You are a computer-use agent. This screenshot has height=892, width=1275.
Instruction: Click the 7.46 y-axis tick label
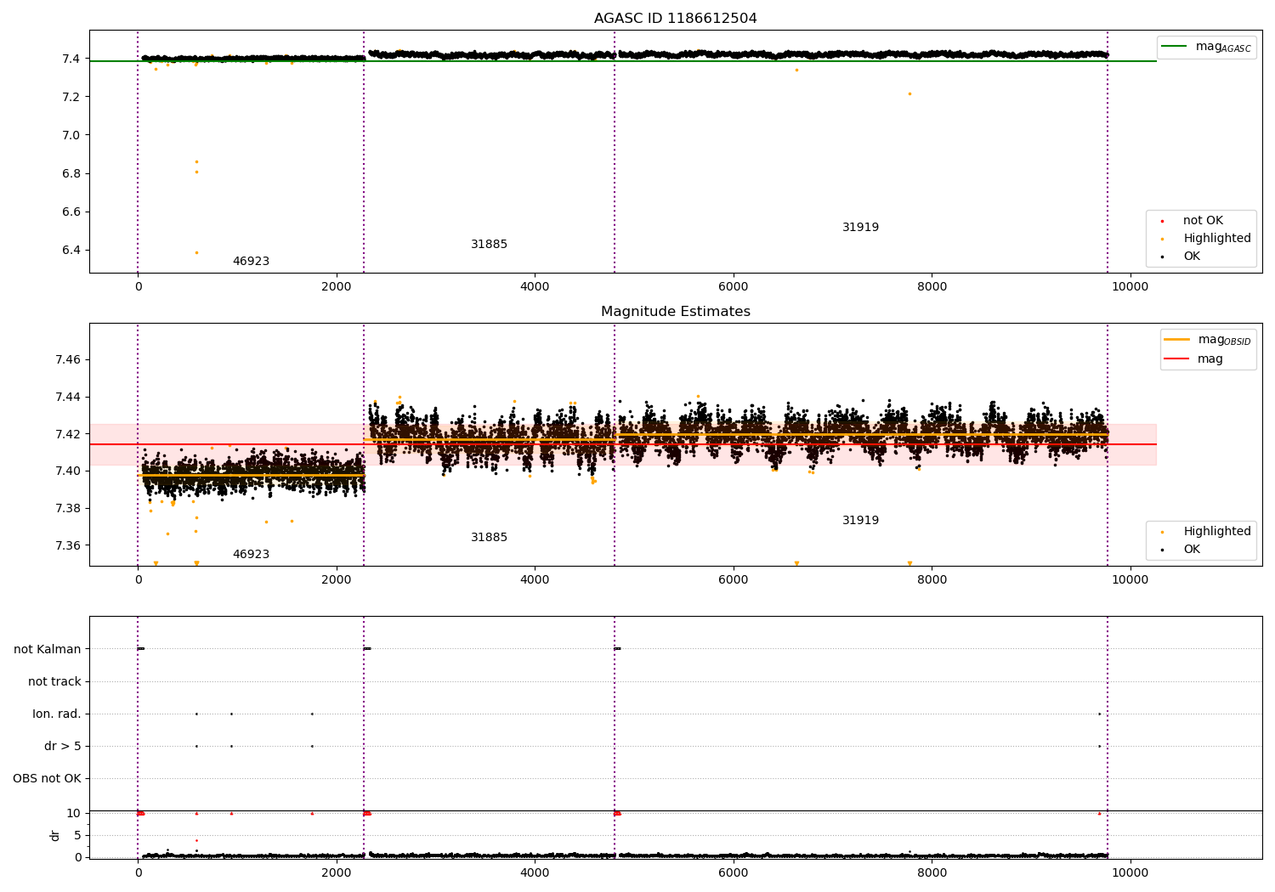coord(68,360)
